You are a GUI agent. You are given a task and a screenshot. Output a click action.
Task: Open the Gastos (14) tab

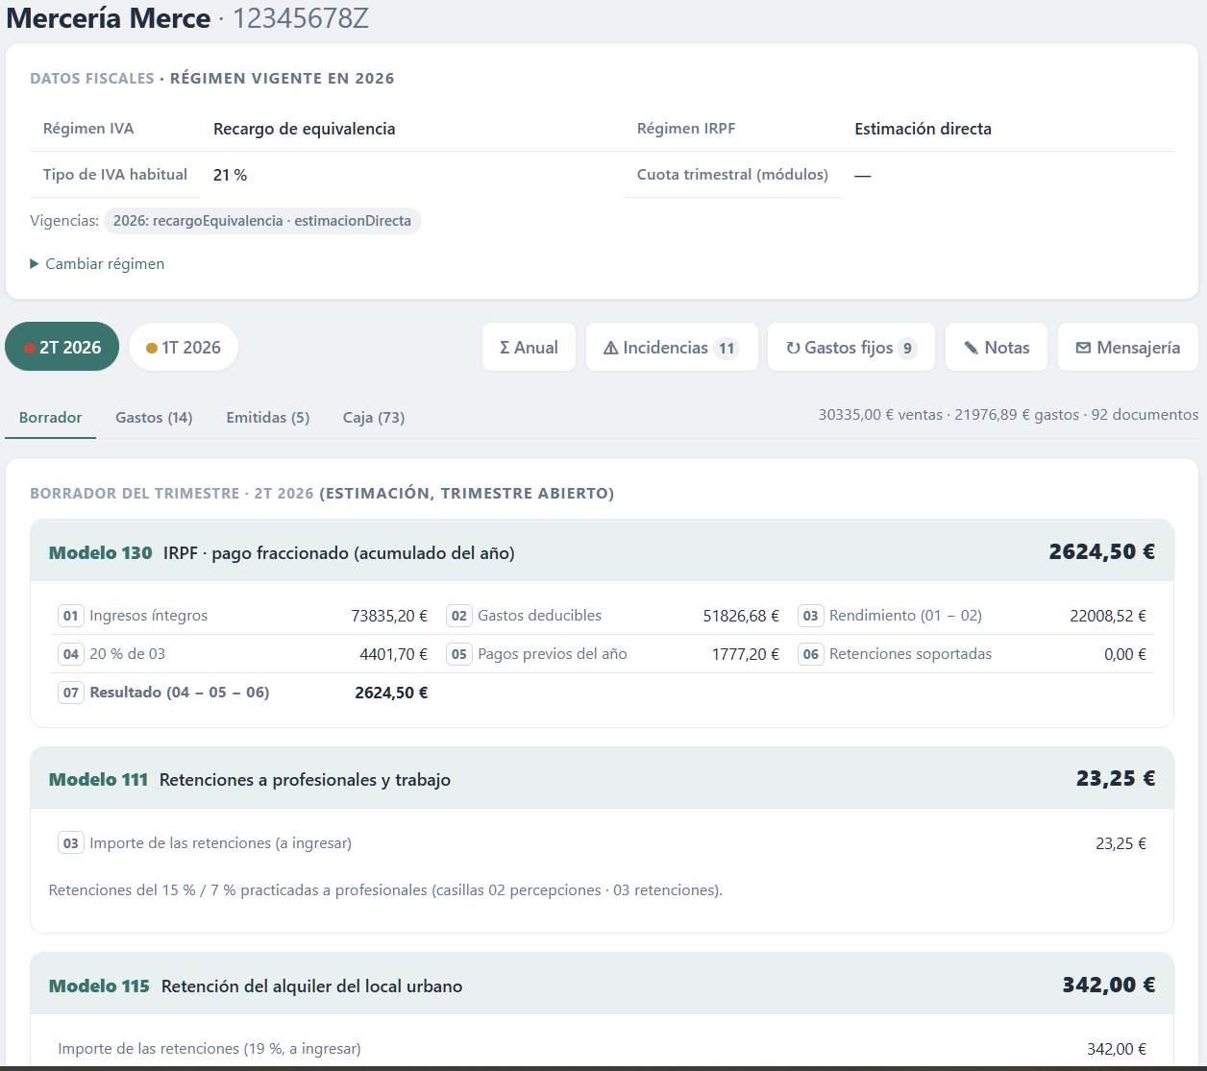click(x=154, y=418)
